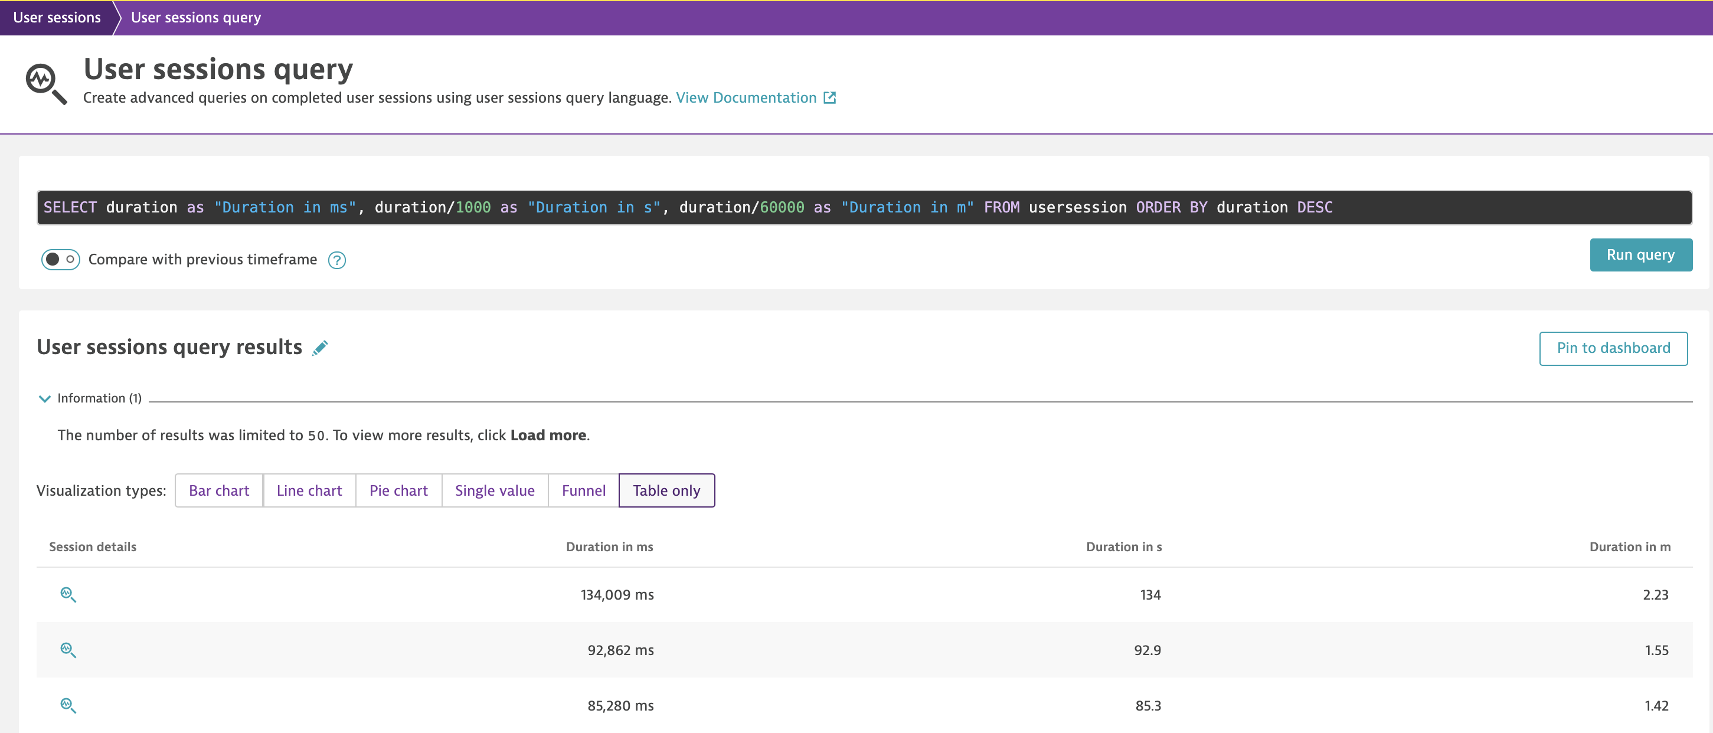Switch visualization to Bar chart
The height and width of the screenshot is (733, 1713).
pos(219,490)
